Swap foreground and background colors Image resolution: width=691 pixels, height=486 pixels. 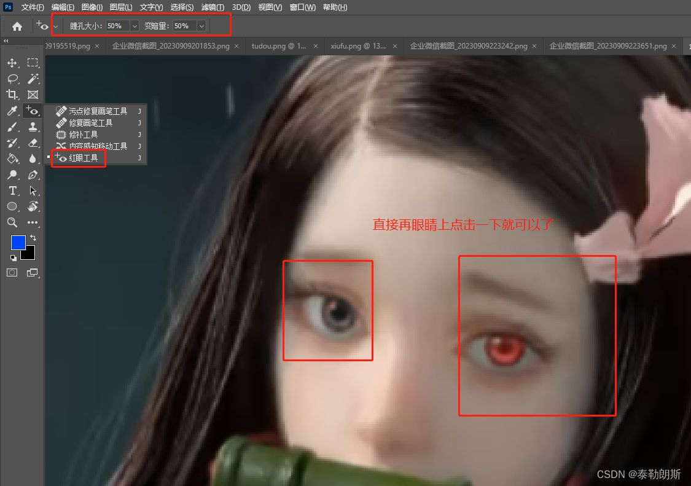[33, 238]
